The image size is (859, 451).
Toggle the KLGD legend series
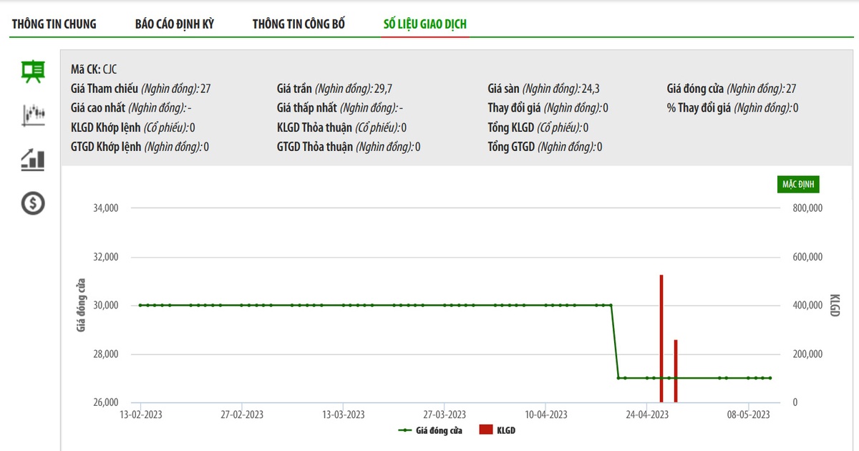tap(506, 430)
